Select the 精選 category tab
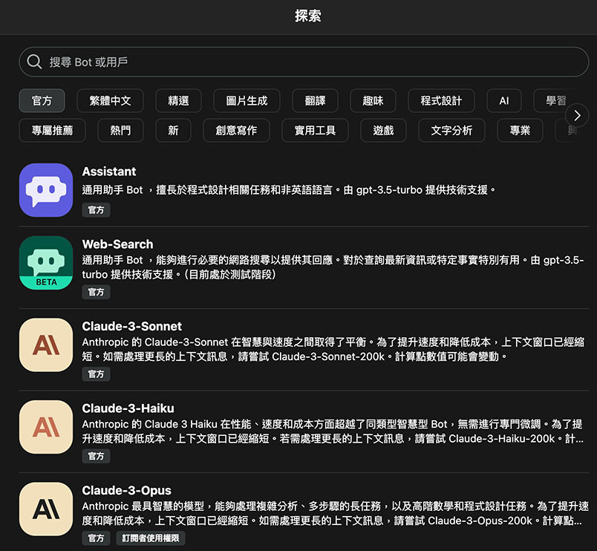This screenshot has height=551, width=597. (178, 100)
